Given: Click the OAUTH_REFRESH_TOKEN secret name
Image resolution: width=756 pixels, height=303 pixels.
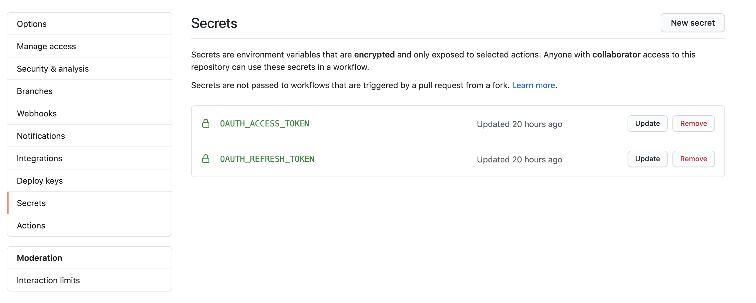Looking at the screenshot, I should (267, 159).
